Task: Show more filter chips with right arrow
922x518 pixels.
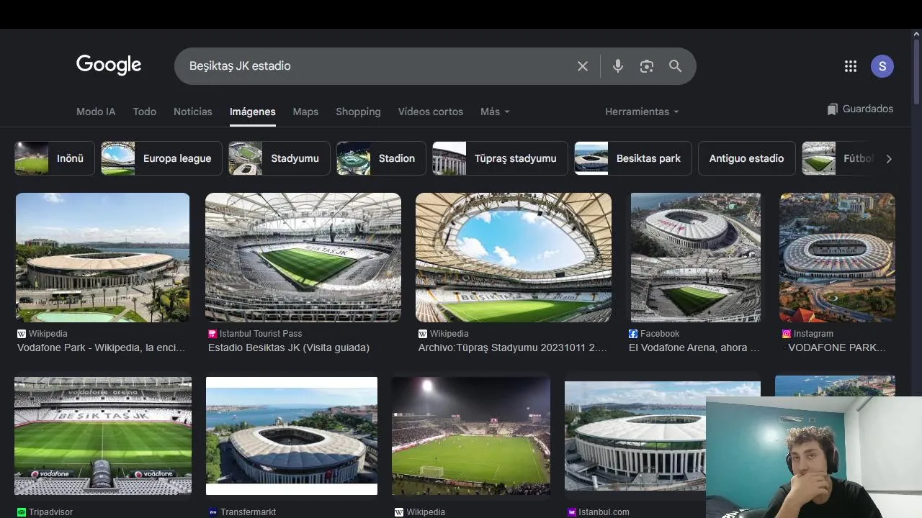Action: coord(889,159)
